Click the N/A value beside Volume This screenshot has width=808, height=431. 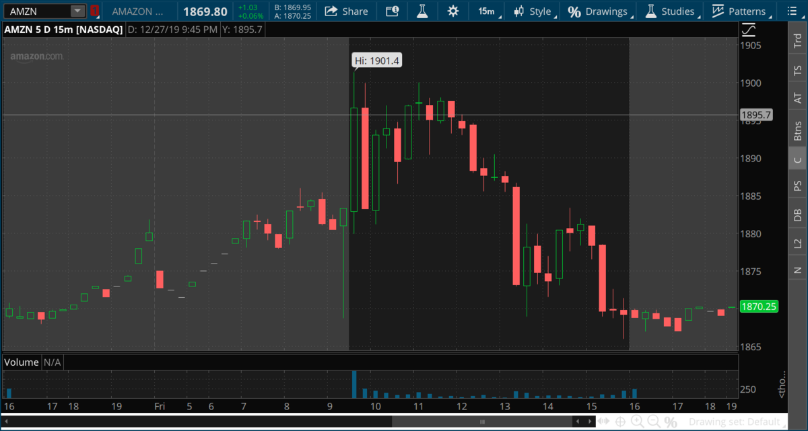click(x=53, y=362)
